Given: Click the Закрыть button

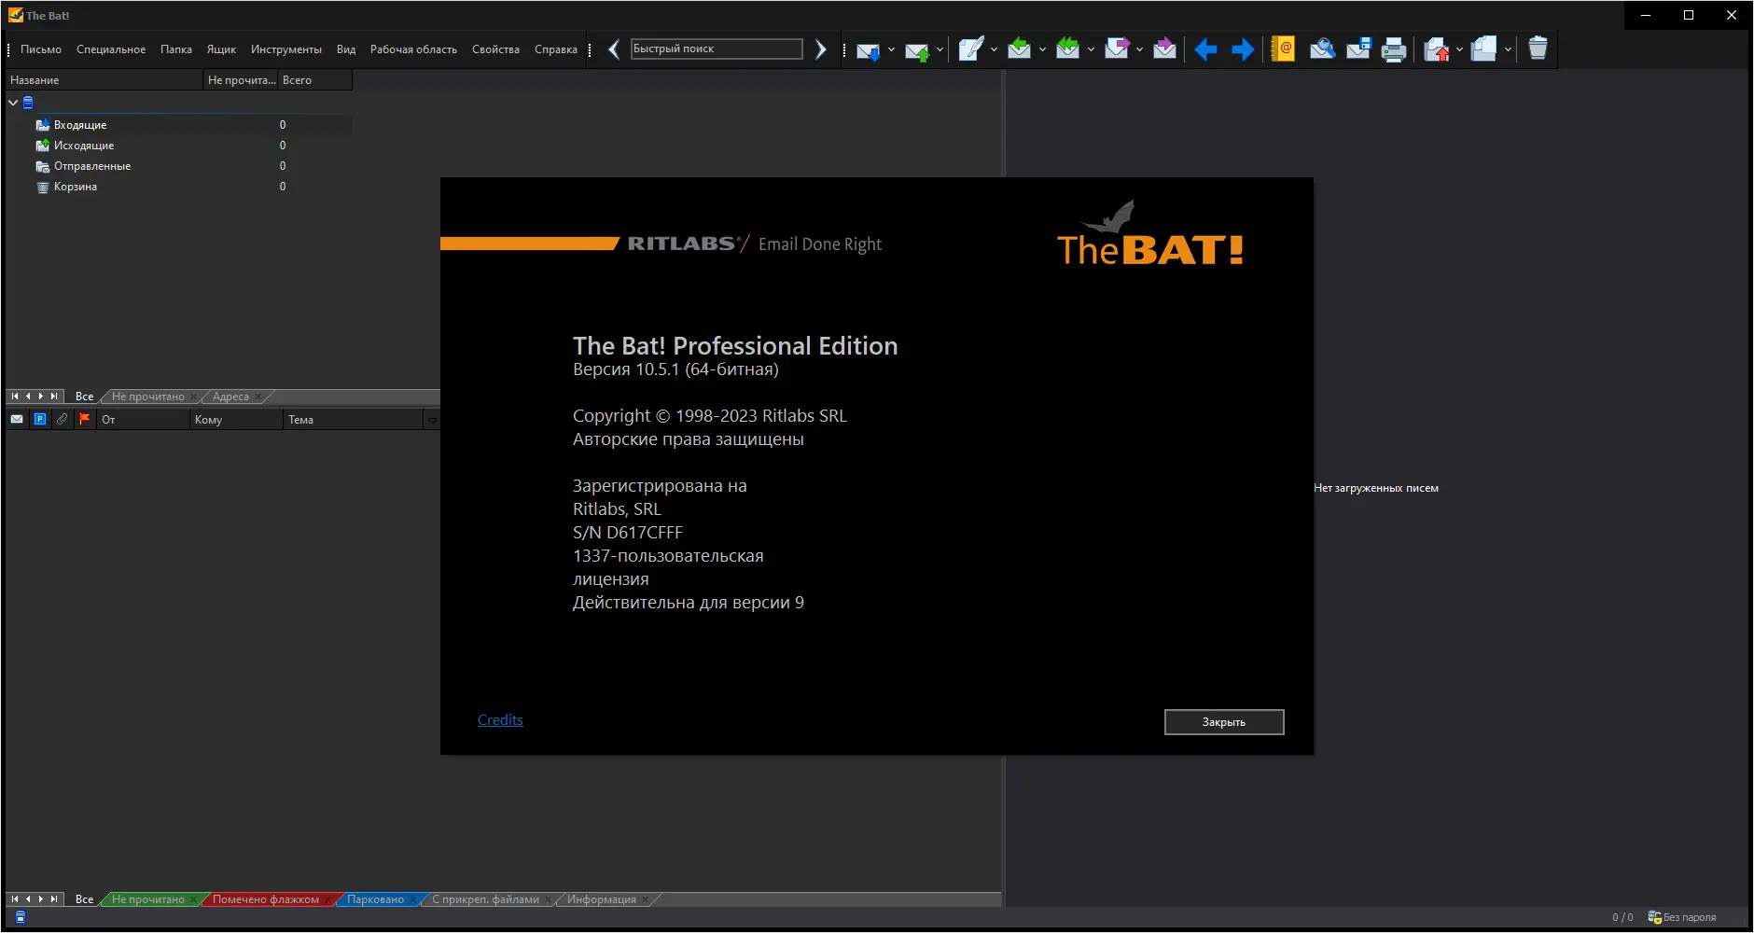Looking at the screenshot, I should [1224, 722].
